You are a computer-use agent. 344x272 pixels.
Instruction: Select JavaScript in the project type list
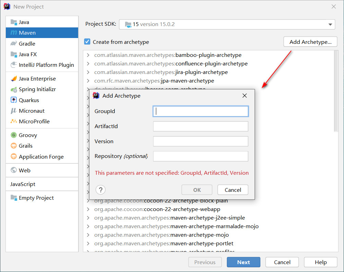coord(23,184)
